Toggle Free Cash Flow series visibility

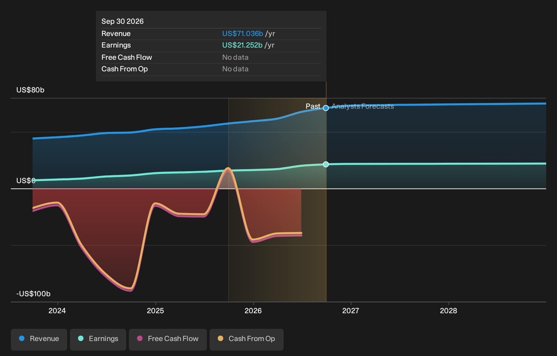click(x=168, y=339)
